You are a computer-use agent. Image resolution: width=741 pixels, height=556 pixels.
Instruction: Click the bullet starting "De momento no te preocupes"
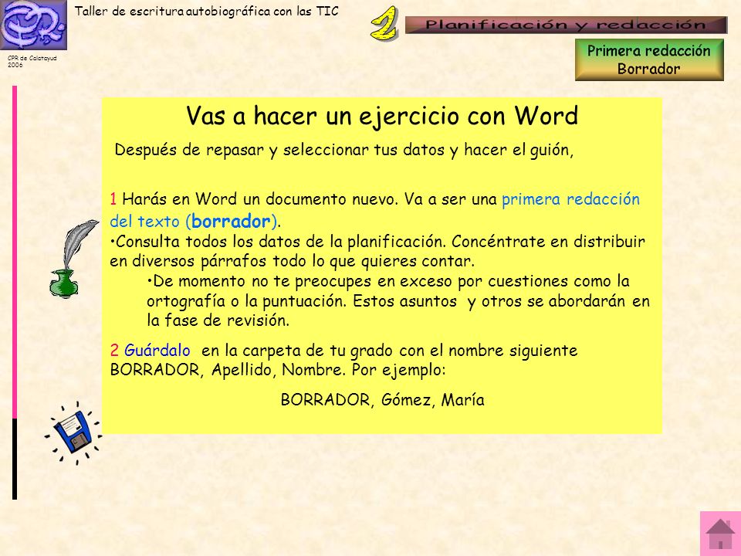398,300
